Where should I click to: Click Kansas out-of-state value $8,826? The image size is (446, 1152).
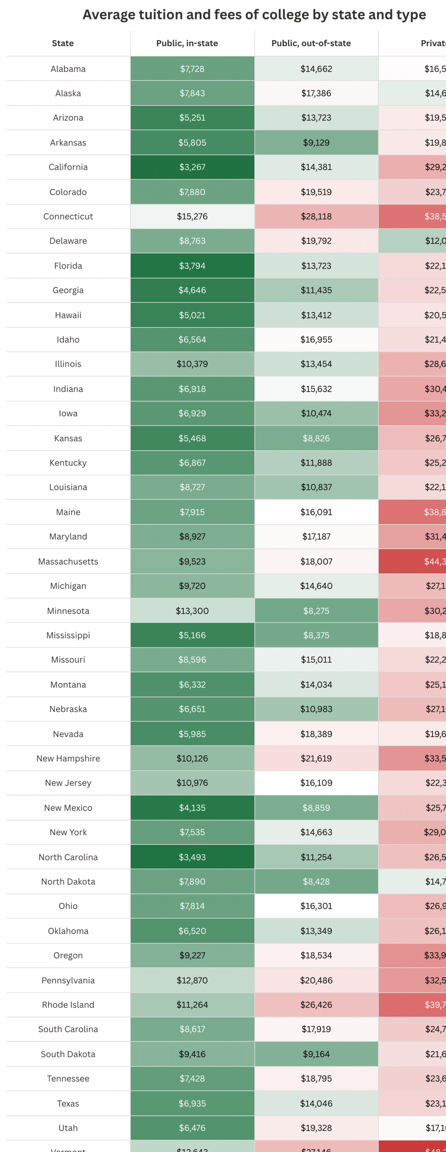[x=316, y=438]
